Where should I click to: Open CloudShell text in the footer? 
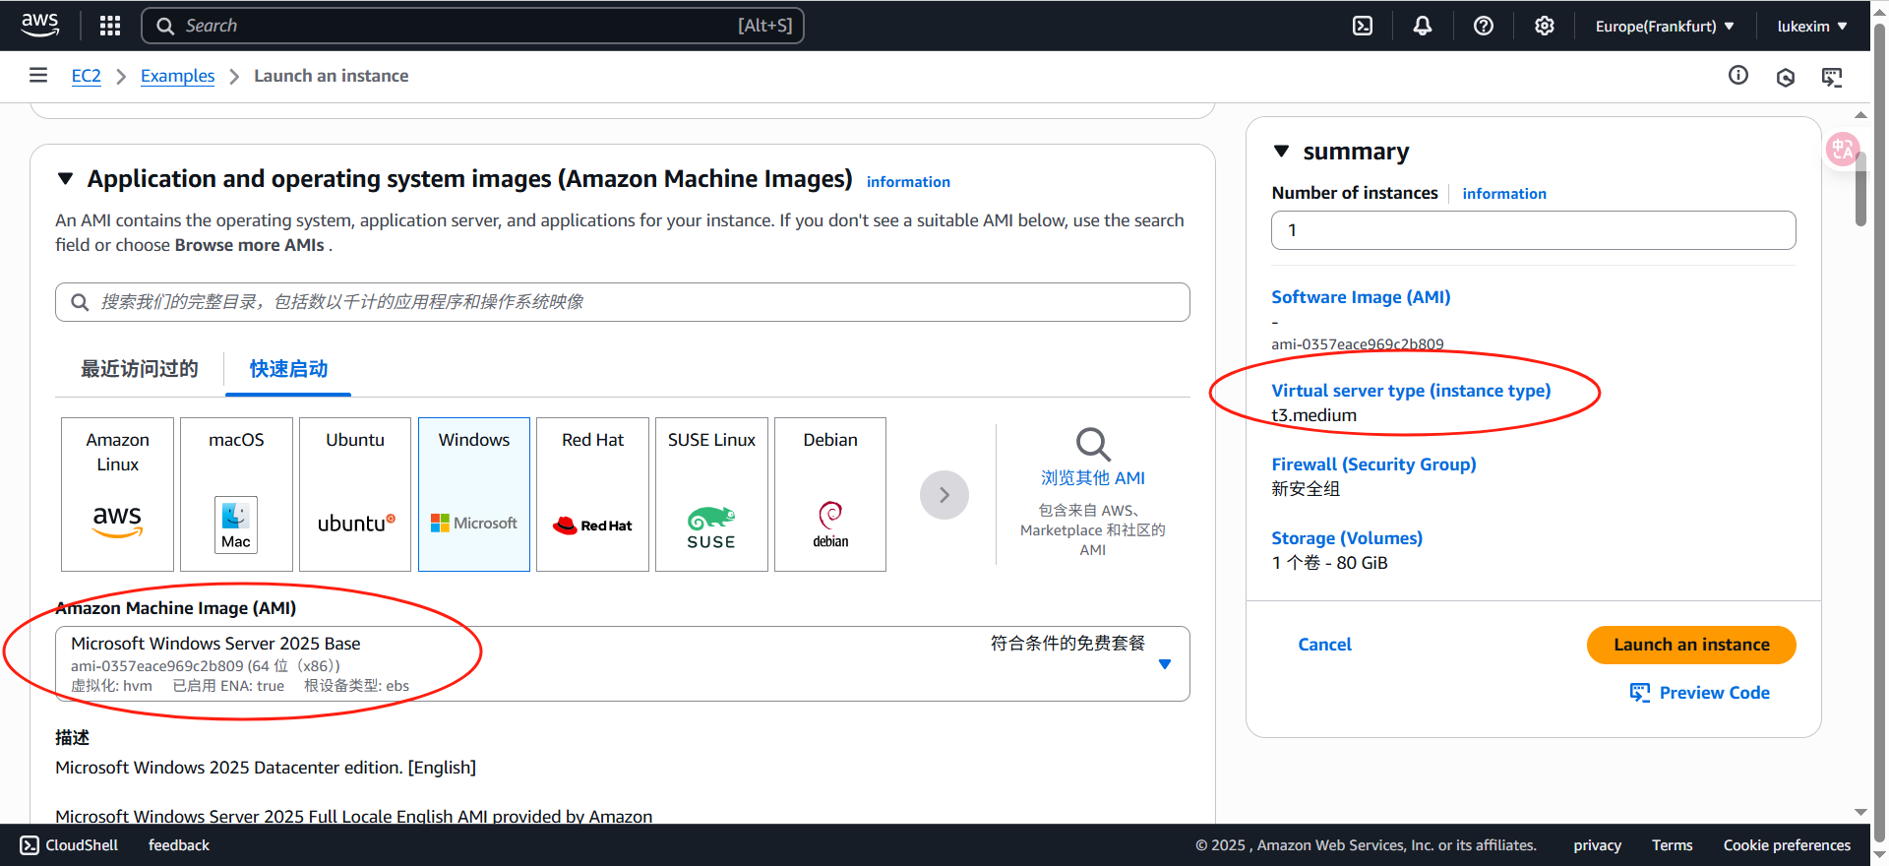pyautogui.click(x=82, y=845)
